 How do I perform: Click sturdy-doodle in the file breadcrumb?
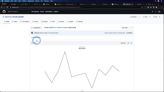pos(49,27)
